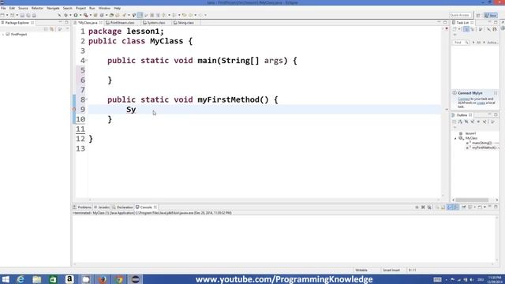Click the Run Last Tool external tools icon
This screenshot has width=505, height=284.
click(85, 15)
